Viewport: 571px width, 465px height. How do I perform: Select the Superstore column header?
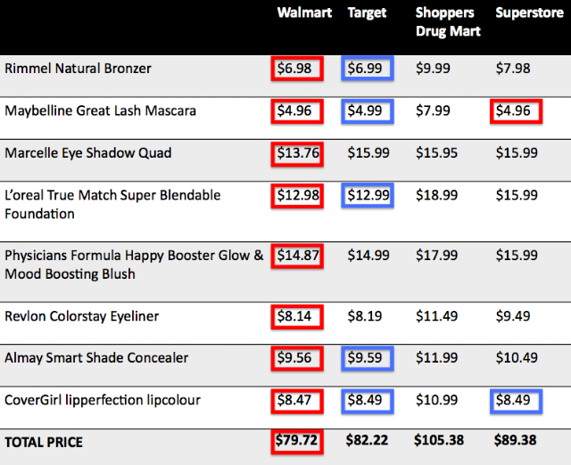[529, 12]
